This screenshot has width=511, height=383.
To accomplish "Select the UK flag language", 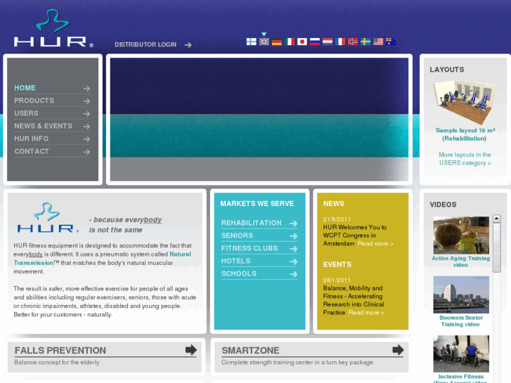I will click(264, 41).
